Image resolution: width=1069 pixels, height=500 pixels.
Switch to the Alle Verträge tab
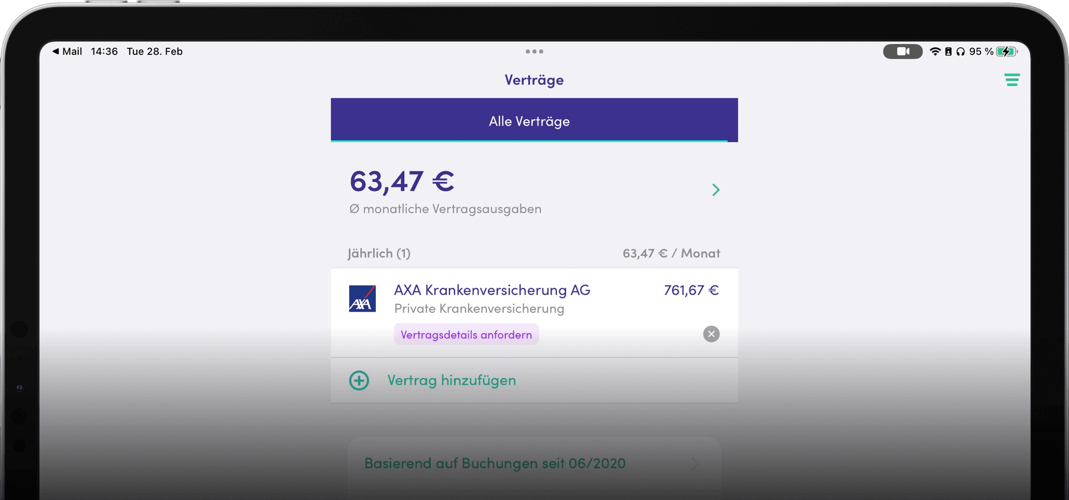click(529, 121)
